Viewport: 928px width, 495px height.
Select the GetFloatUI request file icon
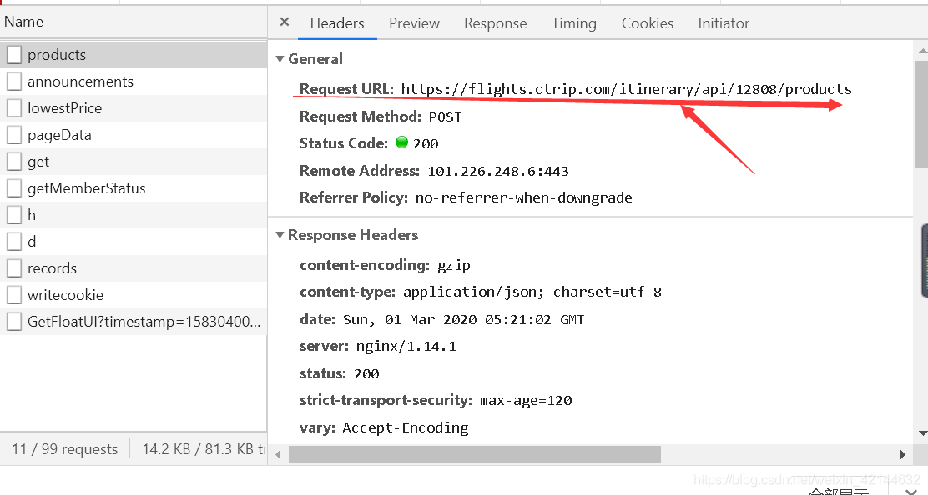[x=14, y=322]
